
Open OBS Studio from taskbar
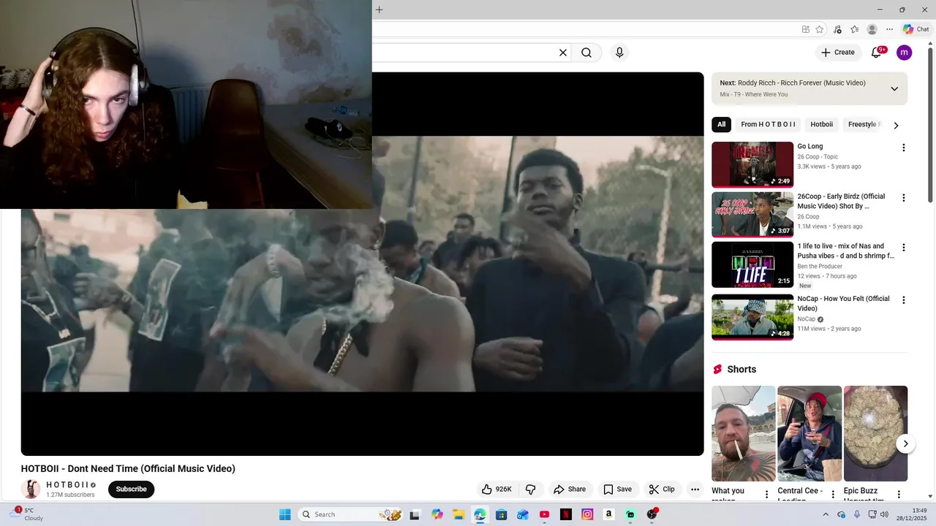tap(652, 514)
